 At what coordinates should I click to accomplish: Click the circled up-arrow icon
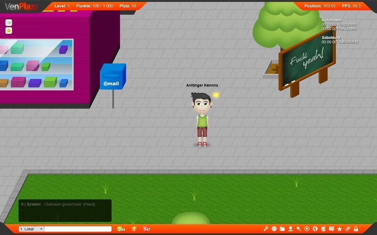[x=307, y=228]
